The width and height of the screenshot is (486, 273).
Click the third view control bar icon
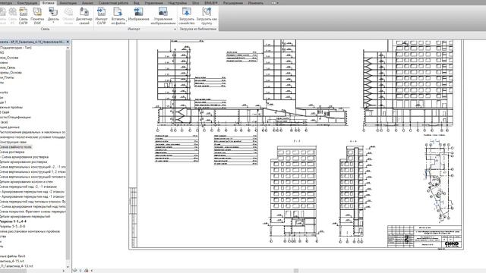[x=86, y=271]
